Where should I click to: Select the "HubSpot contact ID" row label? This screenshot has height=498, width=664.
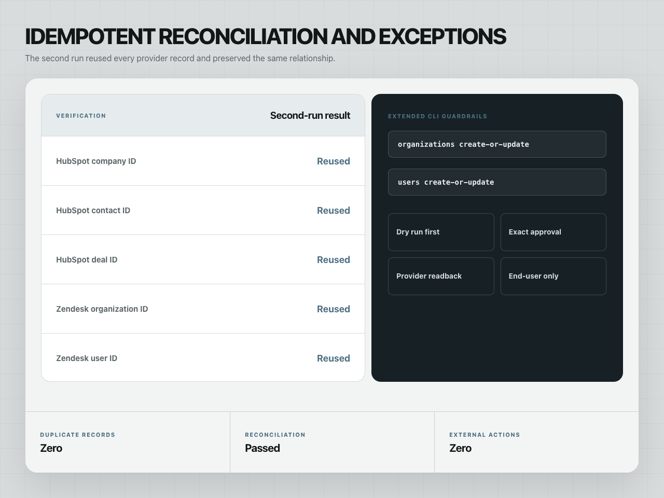[x=93, y=210]
